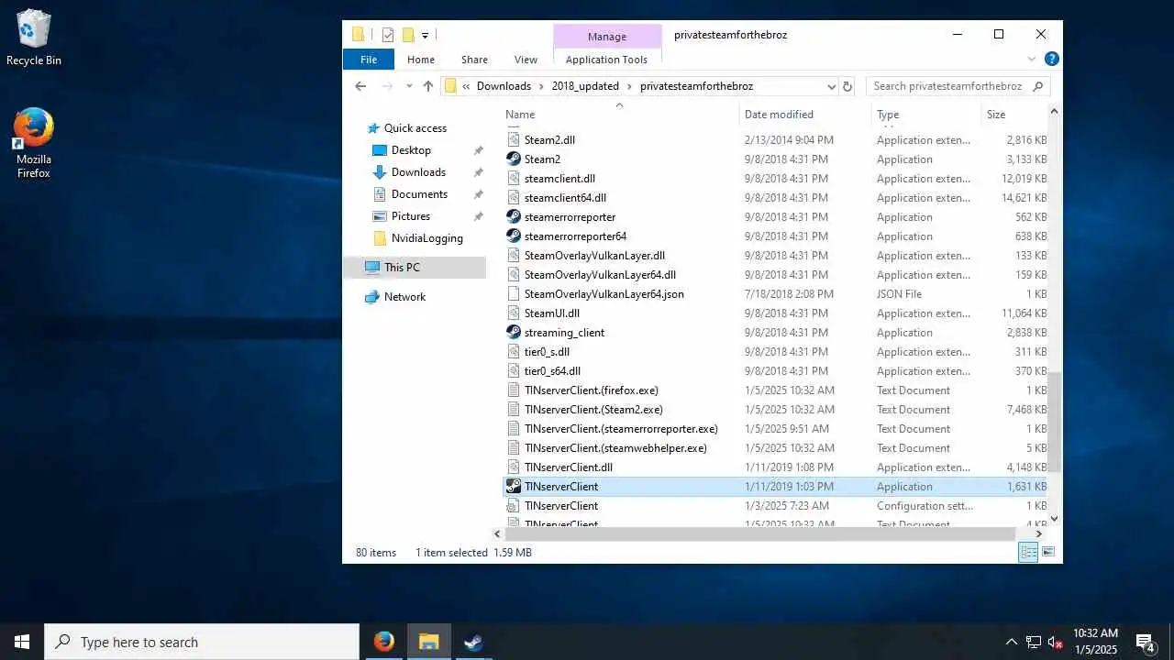The height and width of the screenshot is (660, 1174).
Task: Expand path arrow after 2018_updated breadcrumb
Action: [629, 86]
